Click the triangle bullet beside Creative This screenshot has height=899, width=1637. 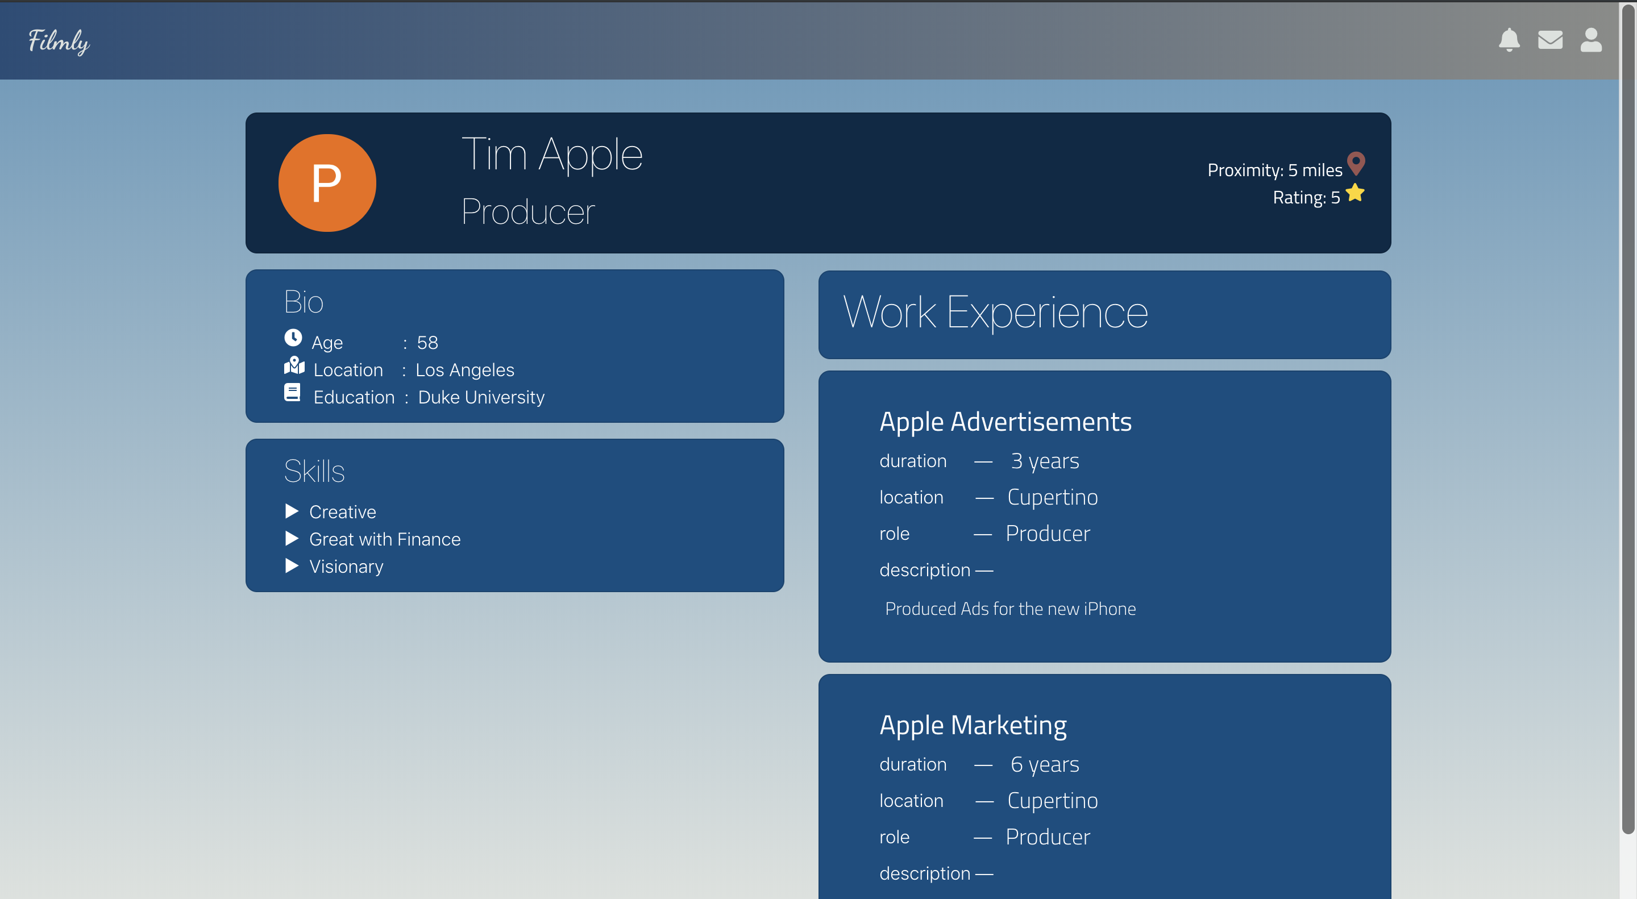pyautogui.click(x=292, y=511)
